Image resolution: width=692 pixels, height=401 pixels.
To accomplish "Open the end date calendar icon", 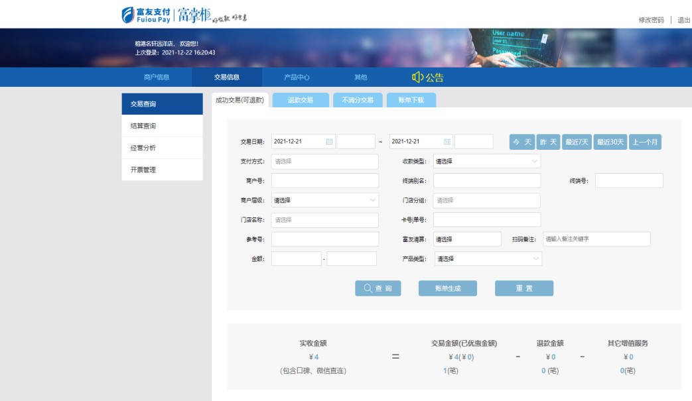I will pyautogui.click(x=447, y=142).
